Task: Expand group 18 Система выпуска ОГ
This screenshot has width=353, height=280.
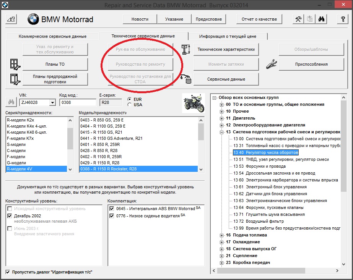Action: [221, 249]
